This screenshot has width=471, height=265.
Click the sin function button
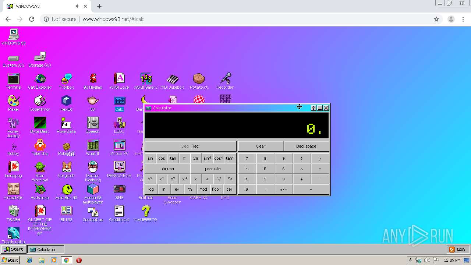coord(150,158)
